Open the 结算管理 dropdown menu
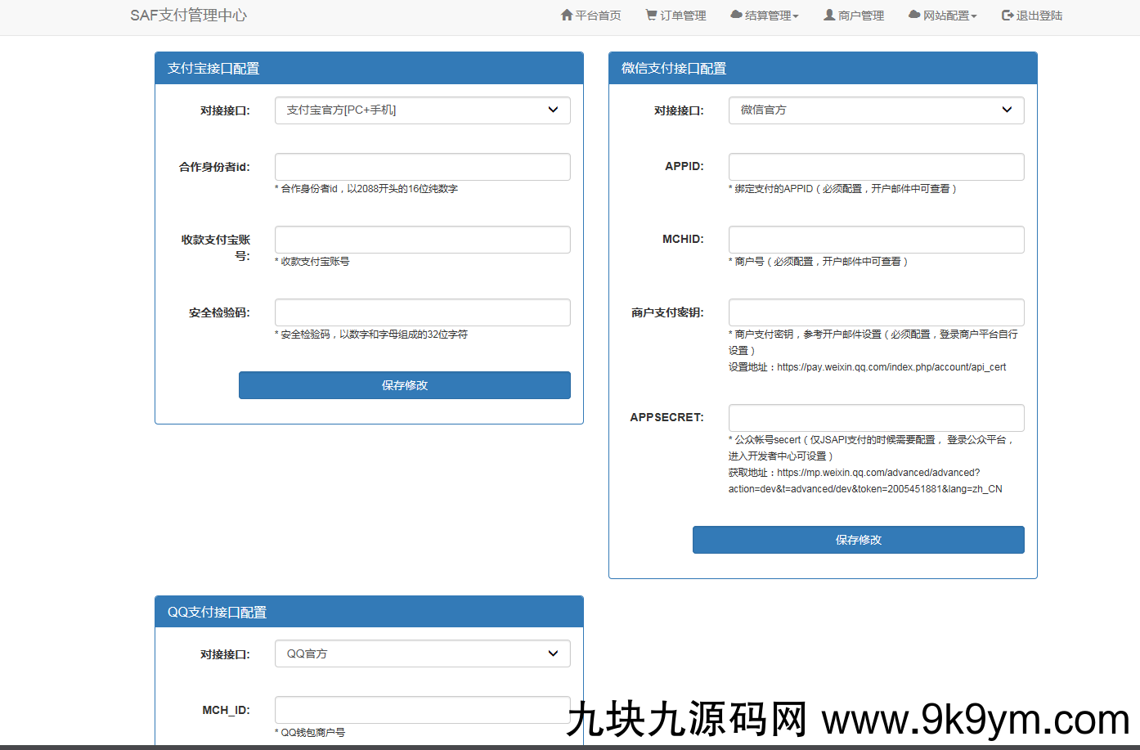 click(x=770, y=16)
